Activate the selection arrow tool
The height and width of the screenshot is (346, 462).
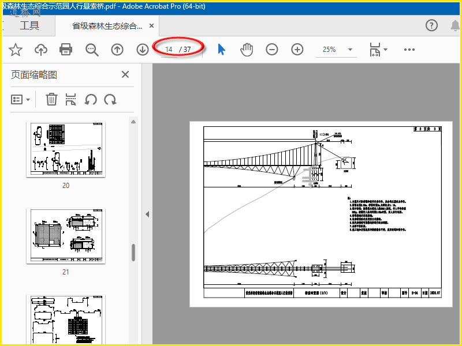222,50
